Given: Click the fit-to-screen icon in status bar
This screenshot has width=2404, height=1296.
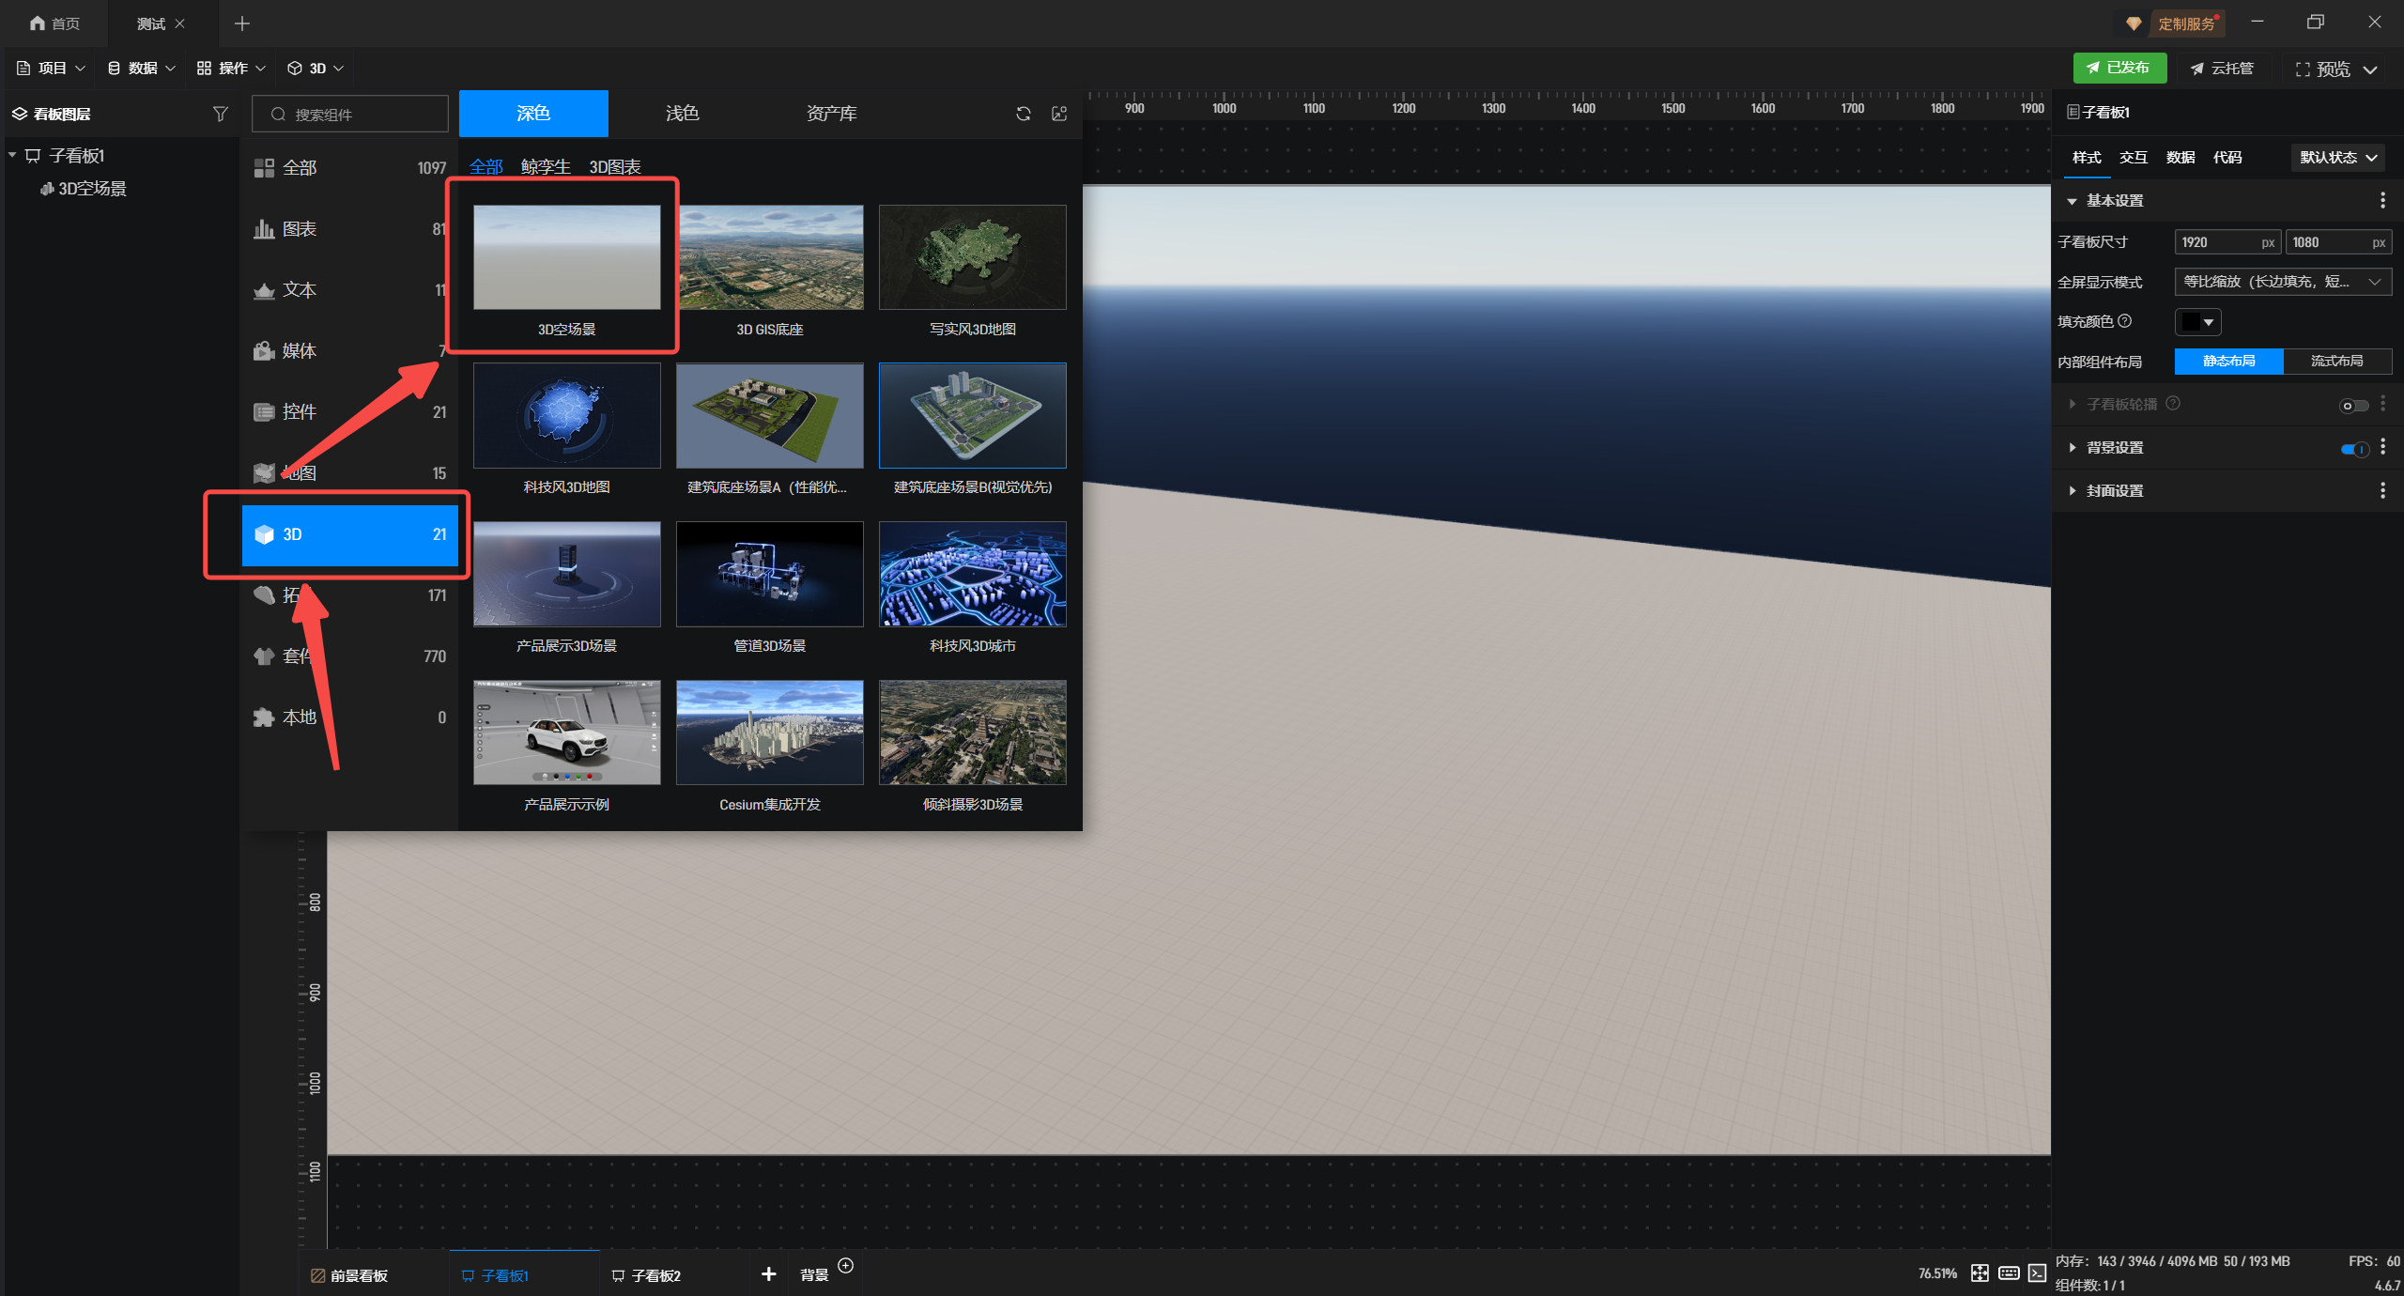Looking at the screenshot, I should [1980, 1273].
